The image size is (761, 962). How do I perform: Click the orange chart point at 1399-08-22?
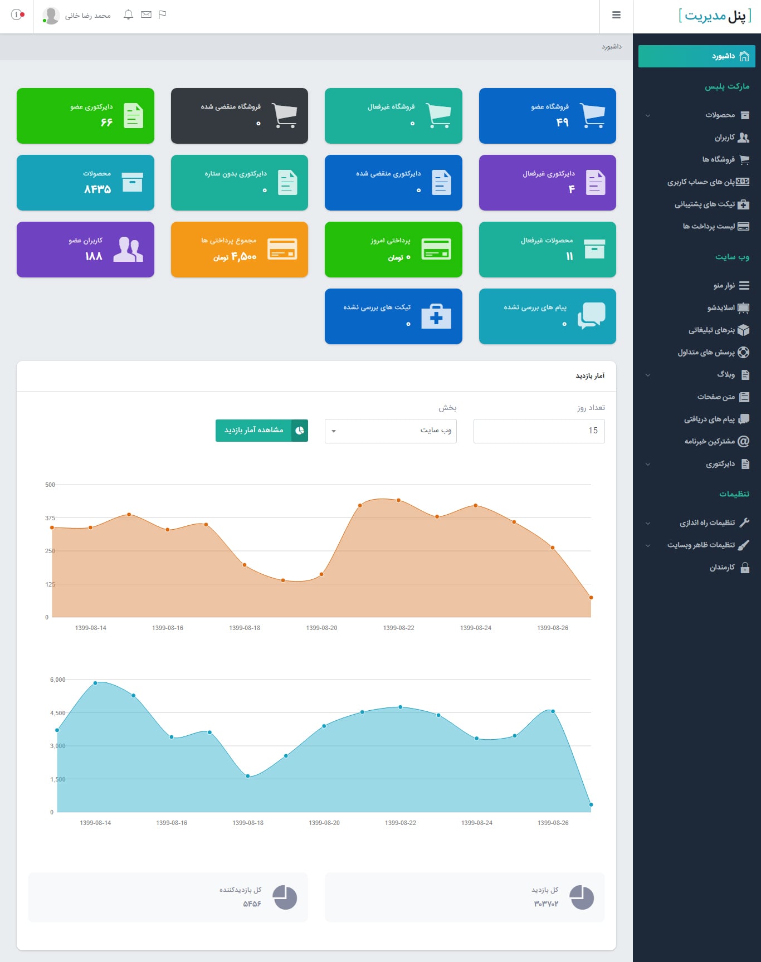(x=399, y=500)
